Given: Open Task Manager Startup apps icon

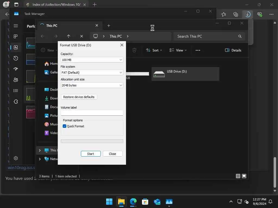Looking at the screenshot, I should [16, 69].
